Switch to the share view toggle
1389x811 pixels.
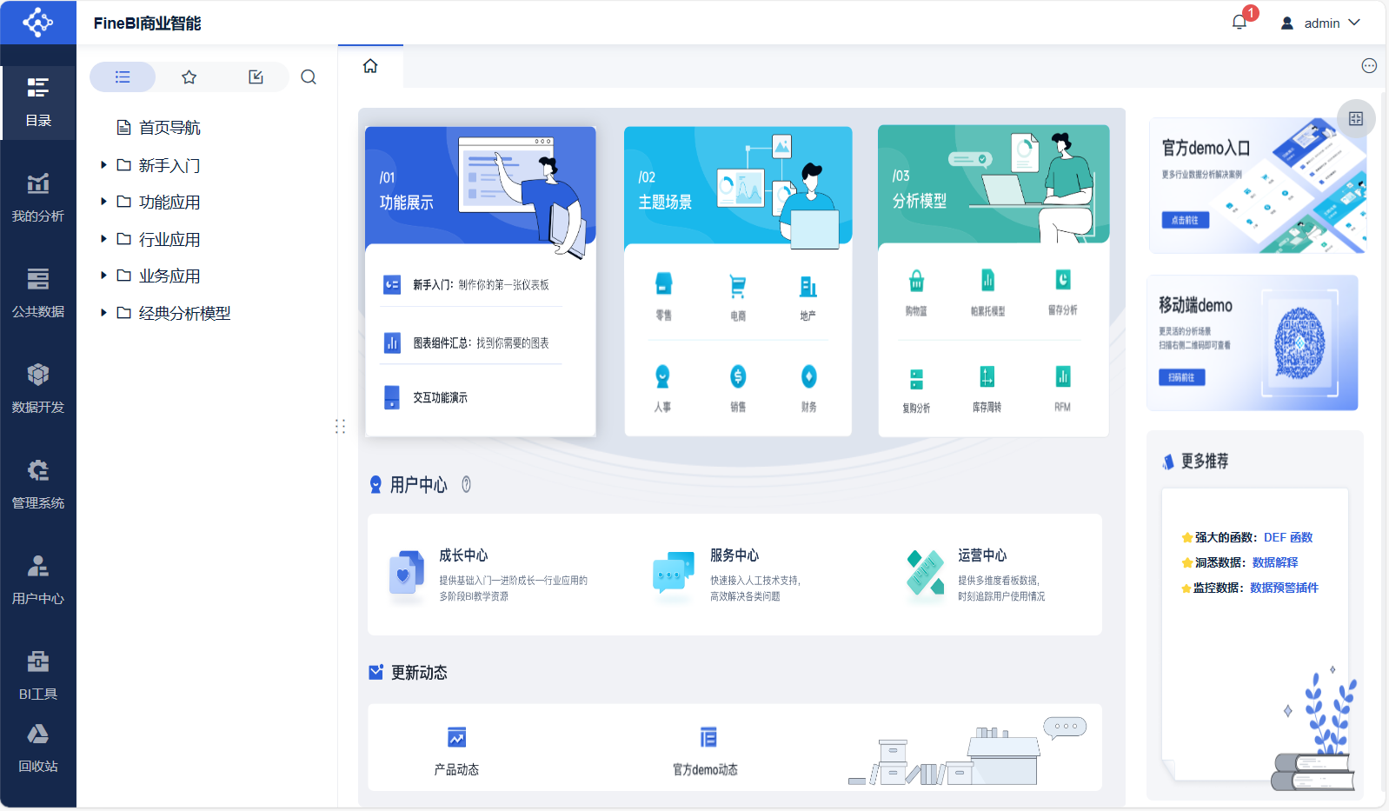[x=256, y=77]
